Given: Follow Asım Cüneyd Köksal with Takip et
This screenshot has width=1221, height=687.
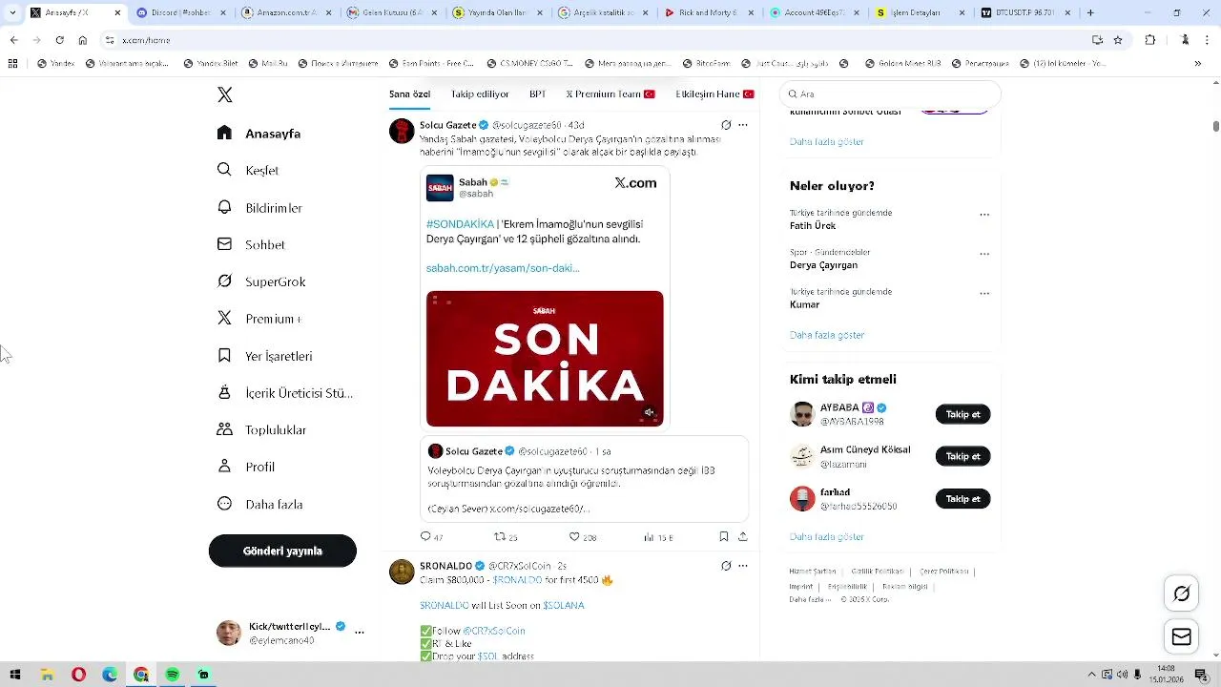Looking at the screenshot, I should click(x=962, y=456).
